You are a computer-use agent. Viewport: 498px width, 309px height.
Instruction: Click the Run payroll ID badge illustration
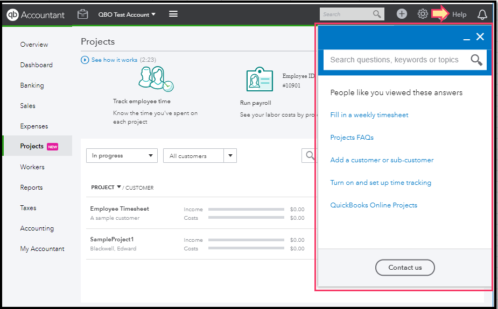pos(260,79)
